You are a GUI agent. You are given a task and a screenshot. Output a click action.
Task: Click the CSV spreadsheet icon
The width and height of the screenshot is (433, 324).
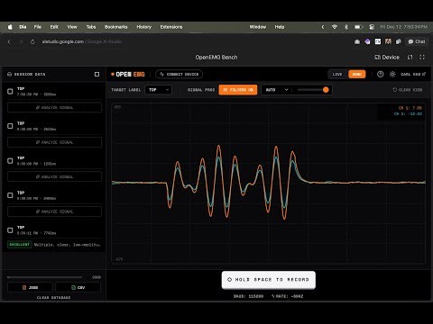(73, 287)
